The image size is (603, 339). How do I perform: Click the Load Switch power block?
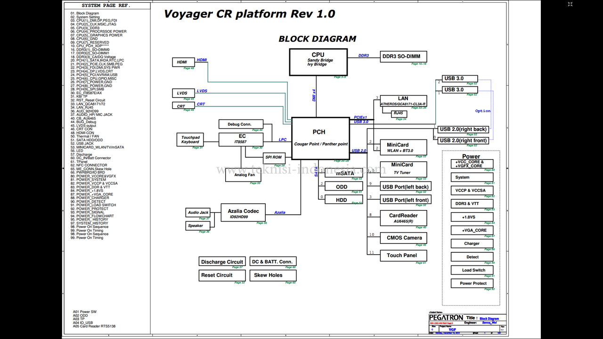(x=472, y=270)
